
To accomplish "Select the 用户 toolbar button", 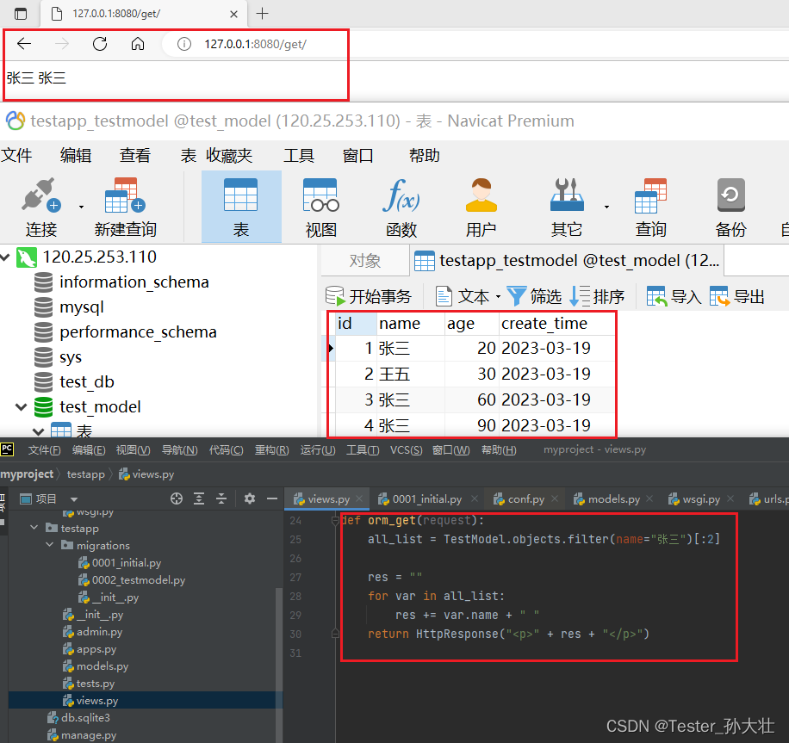I will 481,207.
